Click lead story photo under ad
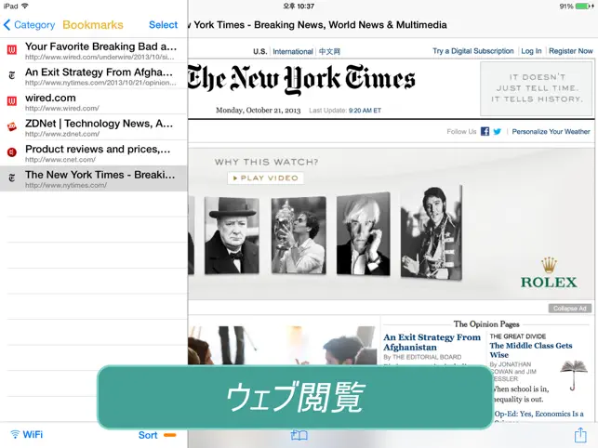 [283, 345]
